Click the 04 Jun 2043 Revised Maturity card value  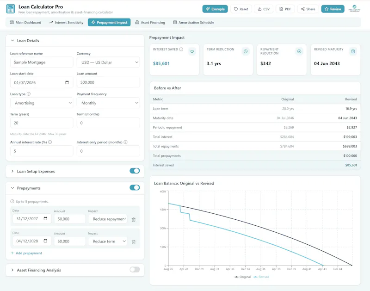point(327,63)
